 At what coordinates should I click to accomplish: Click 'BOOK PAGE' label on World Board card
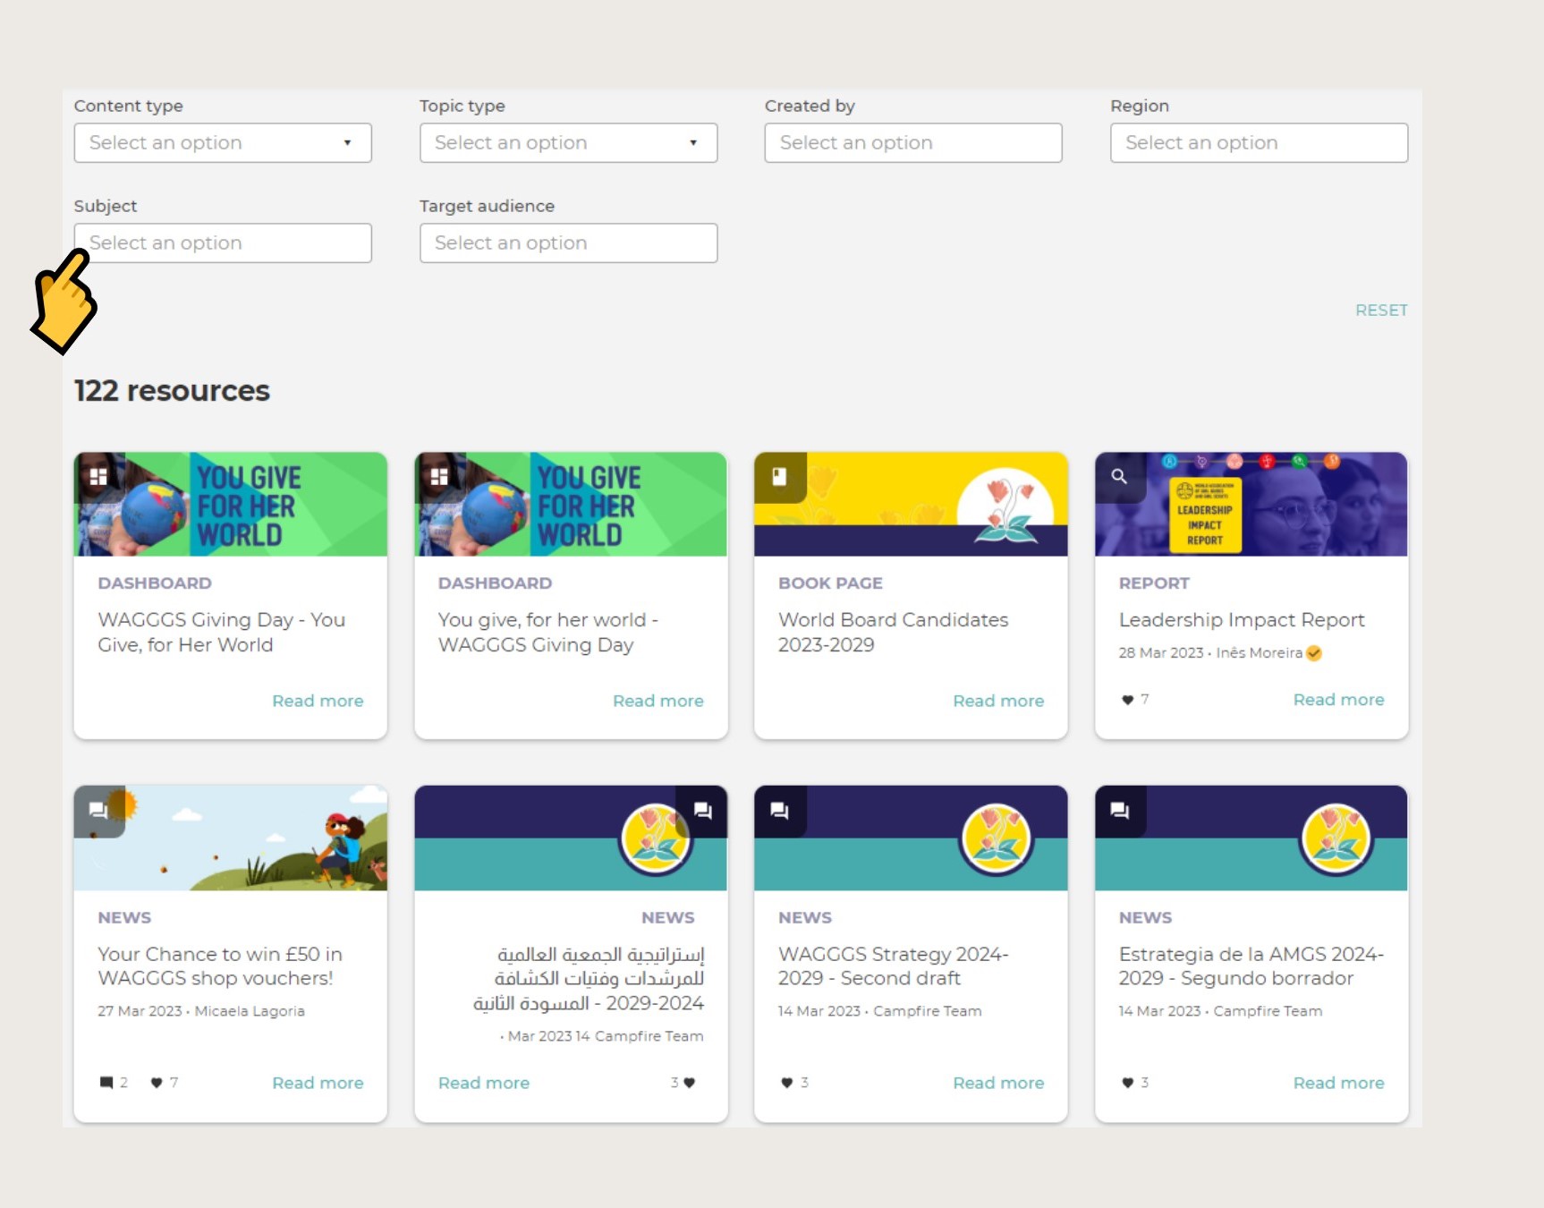(830, 583)
